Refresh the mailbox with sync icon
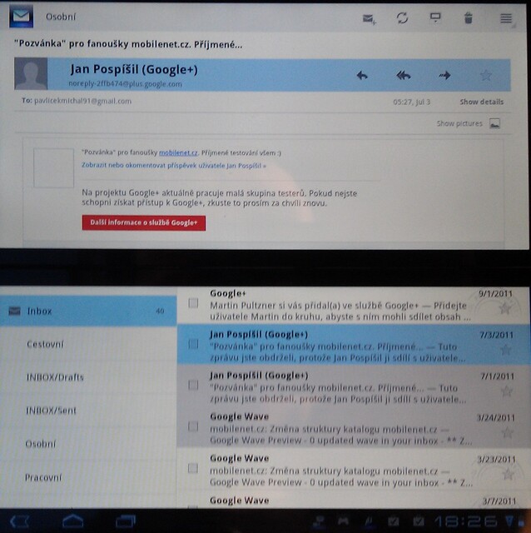This screenshot has width=531, height=533. [x=402, y=17]
